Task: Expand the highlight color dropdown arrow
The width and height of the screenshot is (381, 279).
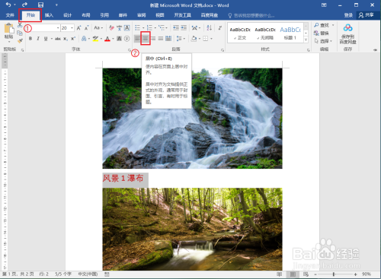Action: coord(101,39)
